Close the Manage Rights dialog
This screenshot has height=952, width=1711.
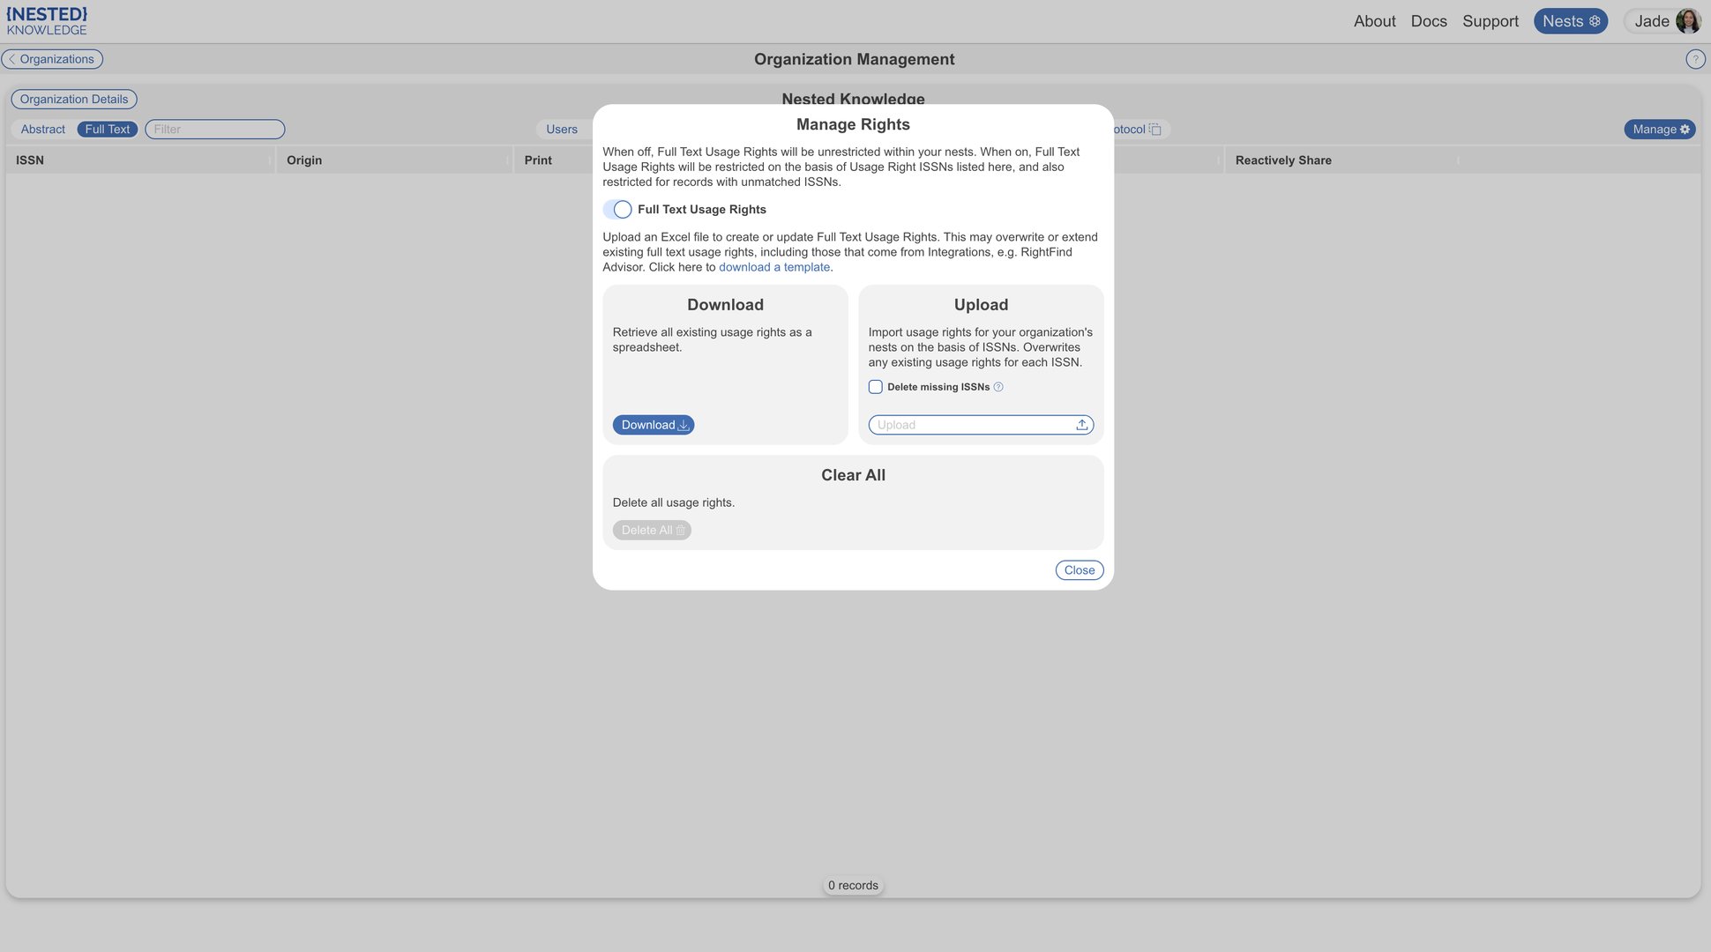(x=1080, y=570)
